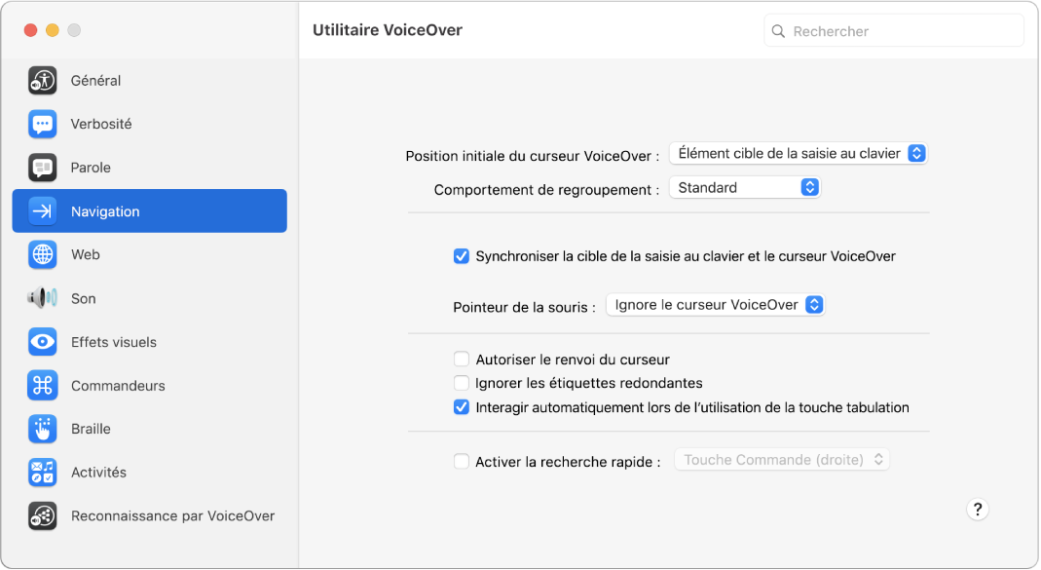This screenshot has height=570, width=1041.
Task: Click the Commandeurs command icon
Action: 42,385
